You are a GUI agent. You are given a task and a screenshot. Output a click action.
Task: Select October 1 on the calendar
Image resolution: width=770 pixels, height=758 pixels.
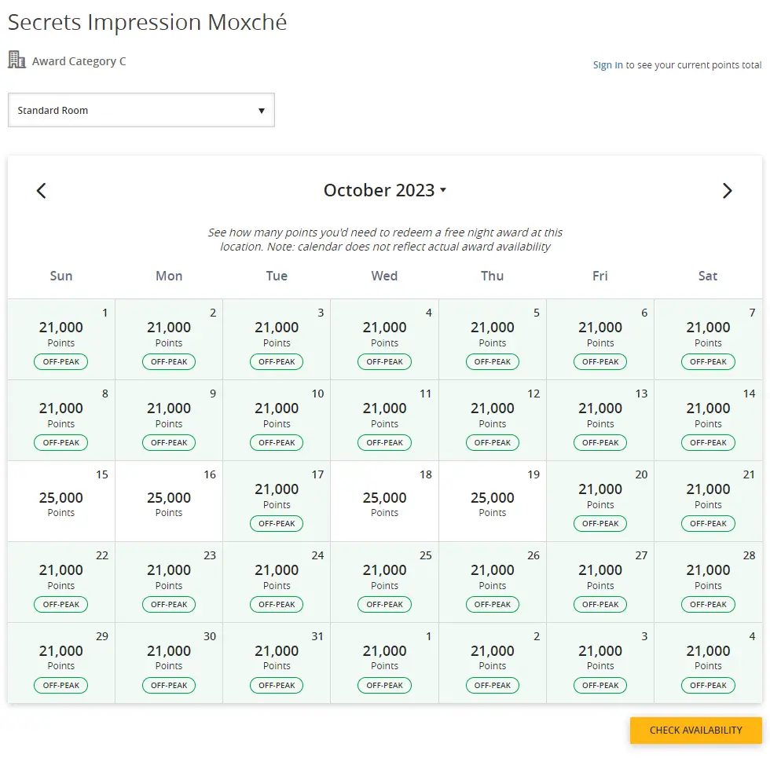[x=61, y=339]
